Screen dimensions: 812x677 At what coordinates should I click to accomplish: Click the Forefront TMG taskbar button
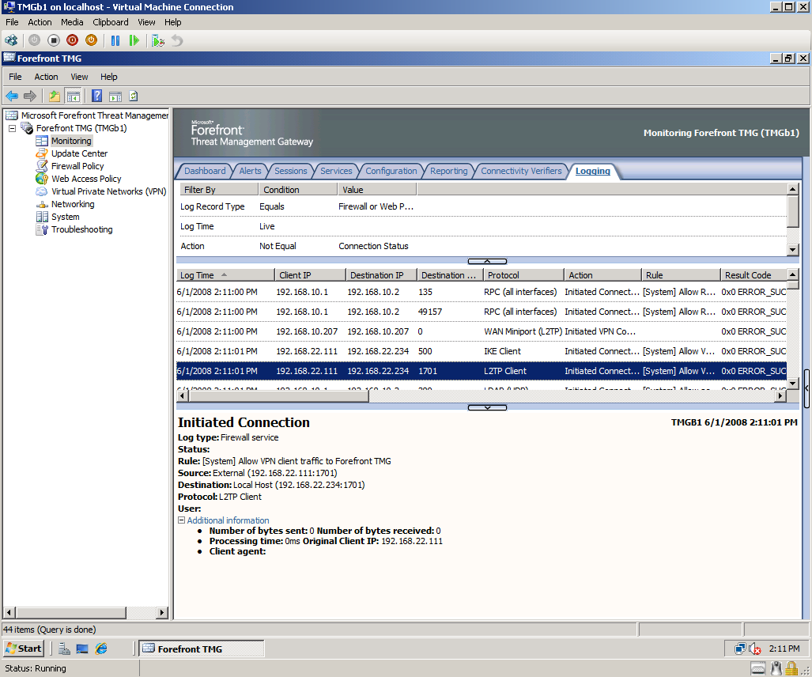202,649
